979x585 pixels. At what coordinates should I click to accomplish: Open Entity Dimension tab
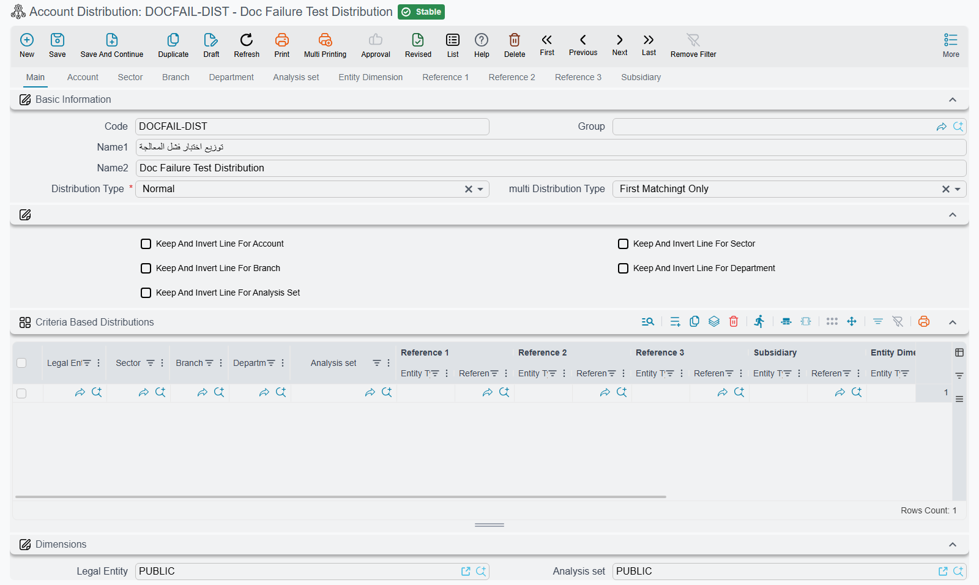point(371,77)
